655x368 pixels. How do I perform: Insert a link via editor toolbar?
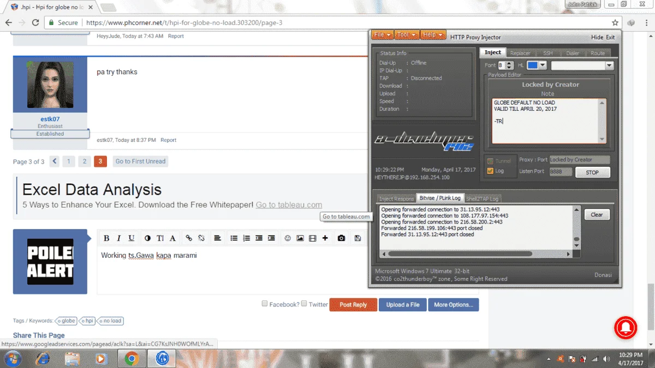(189, 238)
